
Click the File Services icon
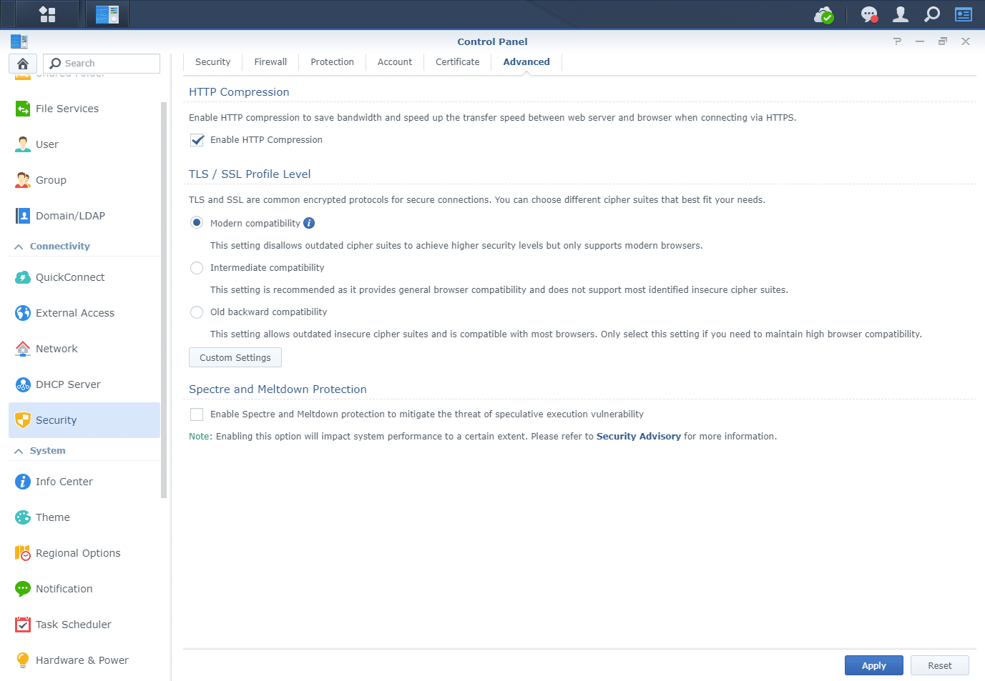point(23,109)
